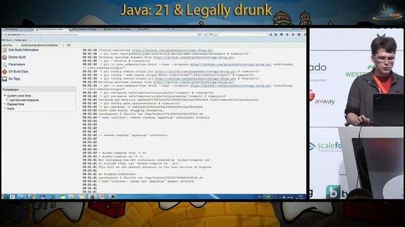Open the GitHub link on Cloning repository line
Viewport: 405px width, 227px height.
click(x=173, y=50)
